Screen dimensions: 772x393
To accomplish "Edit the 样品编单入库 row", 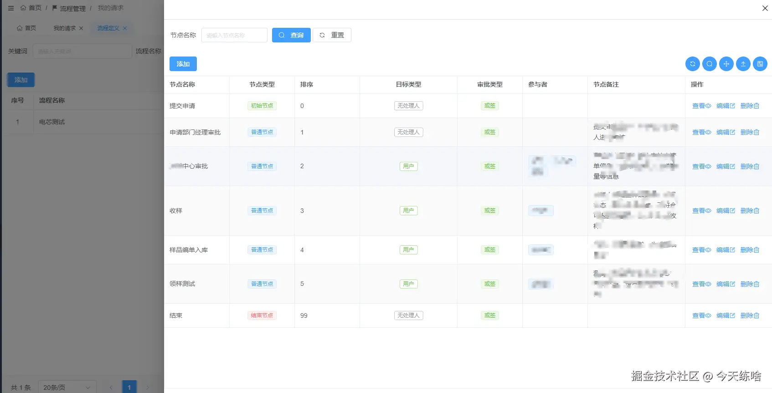I will (726, 250).
